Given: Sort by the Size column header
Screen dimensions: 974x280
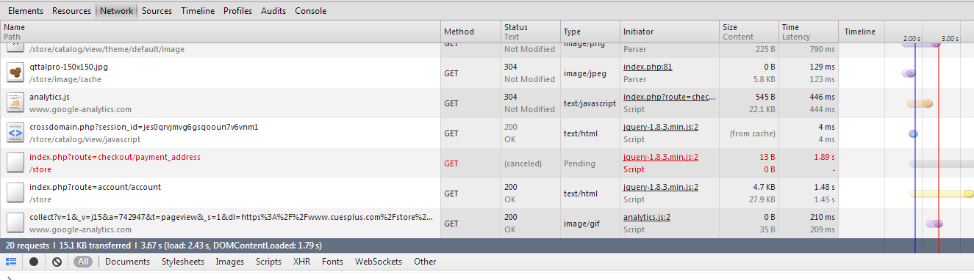Looking at the screenshot, I should pos(748,32).
